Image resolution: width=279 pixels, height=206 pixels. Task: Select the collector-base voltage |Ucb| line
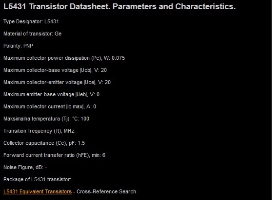pos(55,70)
